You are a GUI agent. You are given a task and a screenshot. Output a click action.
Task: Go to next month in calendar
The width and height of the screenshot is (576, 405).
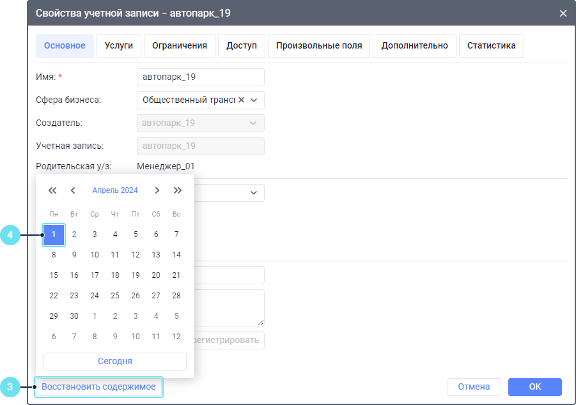point(157,190)
